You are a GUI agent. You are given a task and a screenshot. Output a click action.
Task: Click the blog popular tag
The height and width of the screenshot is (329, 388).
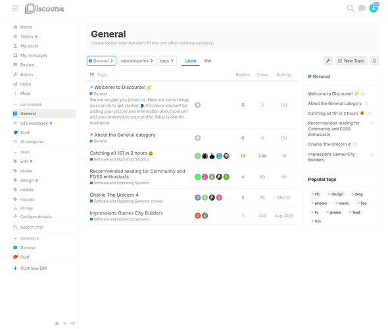pyautogui.click(x=357, y=194)
